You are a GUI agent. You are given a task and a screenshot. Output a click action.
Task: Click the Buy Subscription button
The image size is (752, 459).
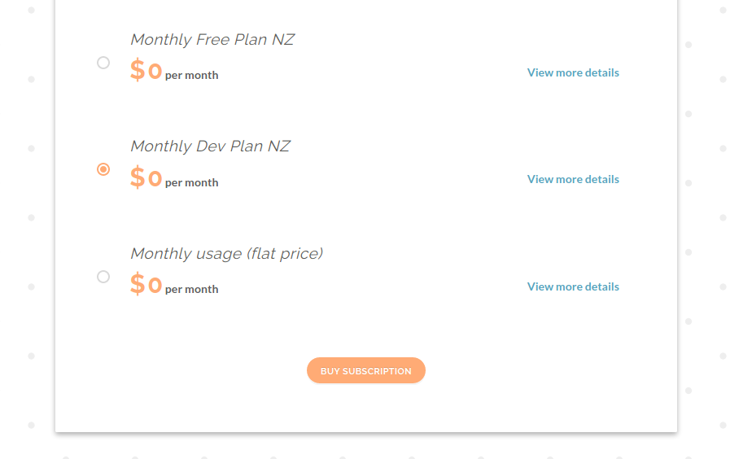point(366,370)
